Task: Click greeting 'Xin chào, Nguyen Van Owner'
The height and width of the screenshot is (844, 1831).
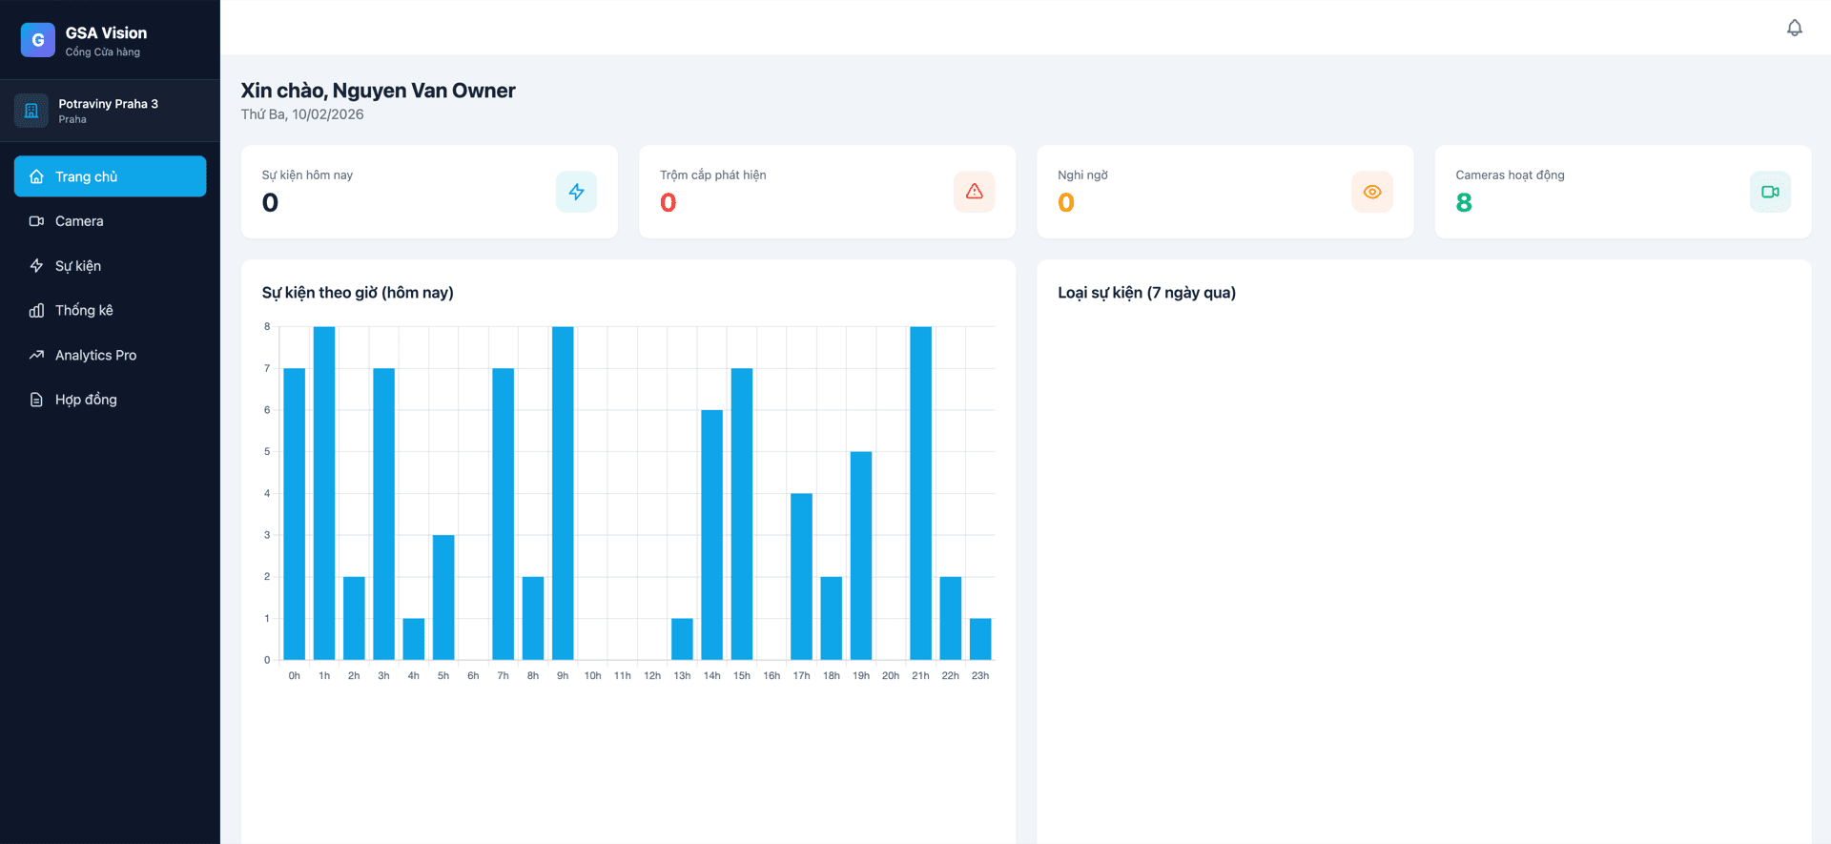Action: (x=378, y=91)
